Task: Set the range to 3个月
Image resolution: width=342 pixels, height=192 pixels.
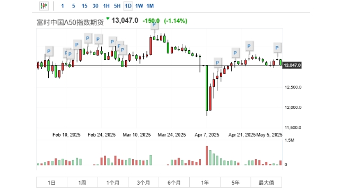Action: pyautogui.click(x=144, y=182)
